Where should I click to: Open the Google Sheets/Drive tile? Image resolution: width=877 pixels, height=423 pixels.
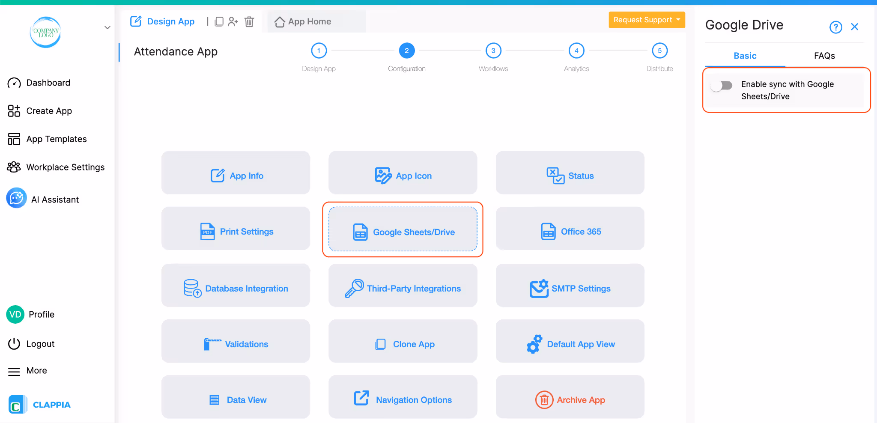coord(403,229)
